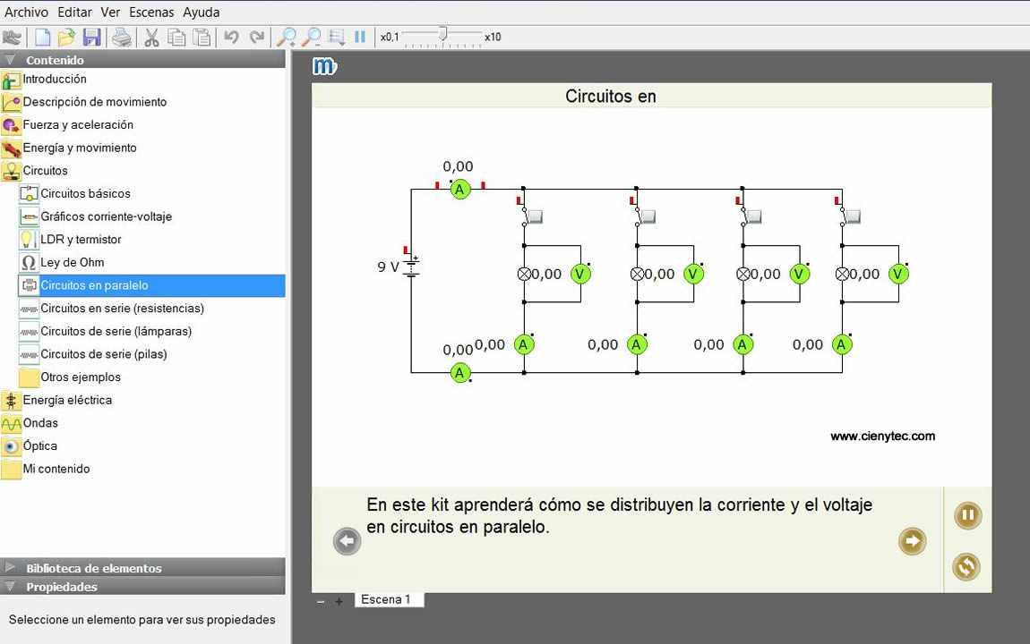Toggle the first branch switch in circuit

click(x=535, y=216)
